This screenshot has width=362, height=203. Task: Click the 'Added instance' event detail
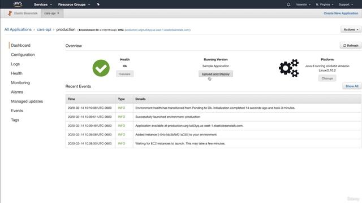(x=176, y=135)
